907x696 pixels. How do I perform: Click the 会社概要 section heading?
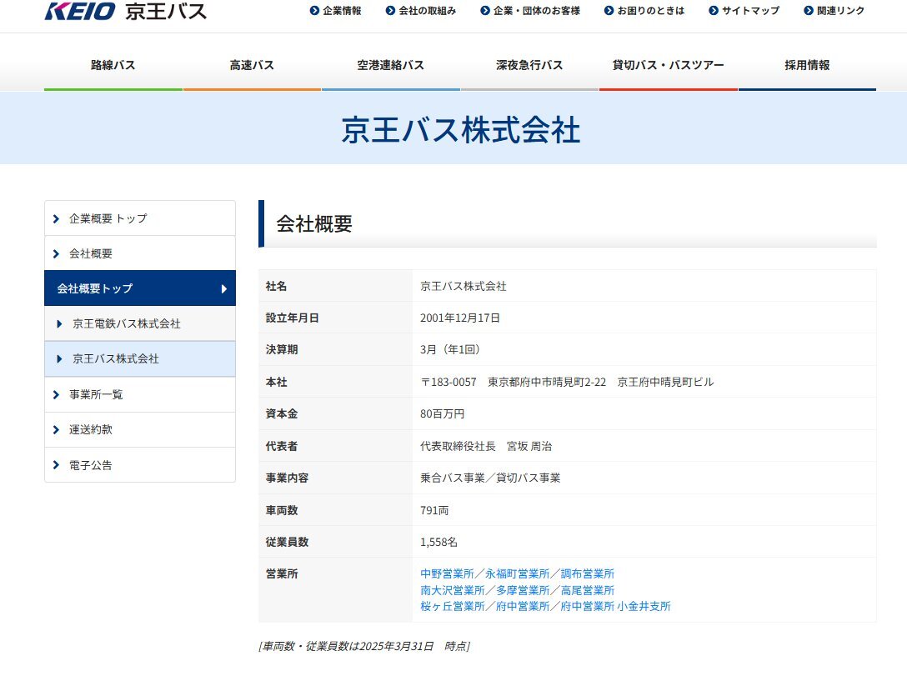point(314,224)
